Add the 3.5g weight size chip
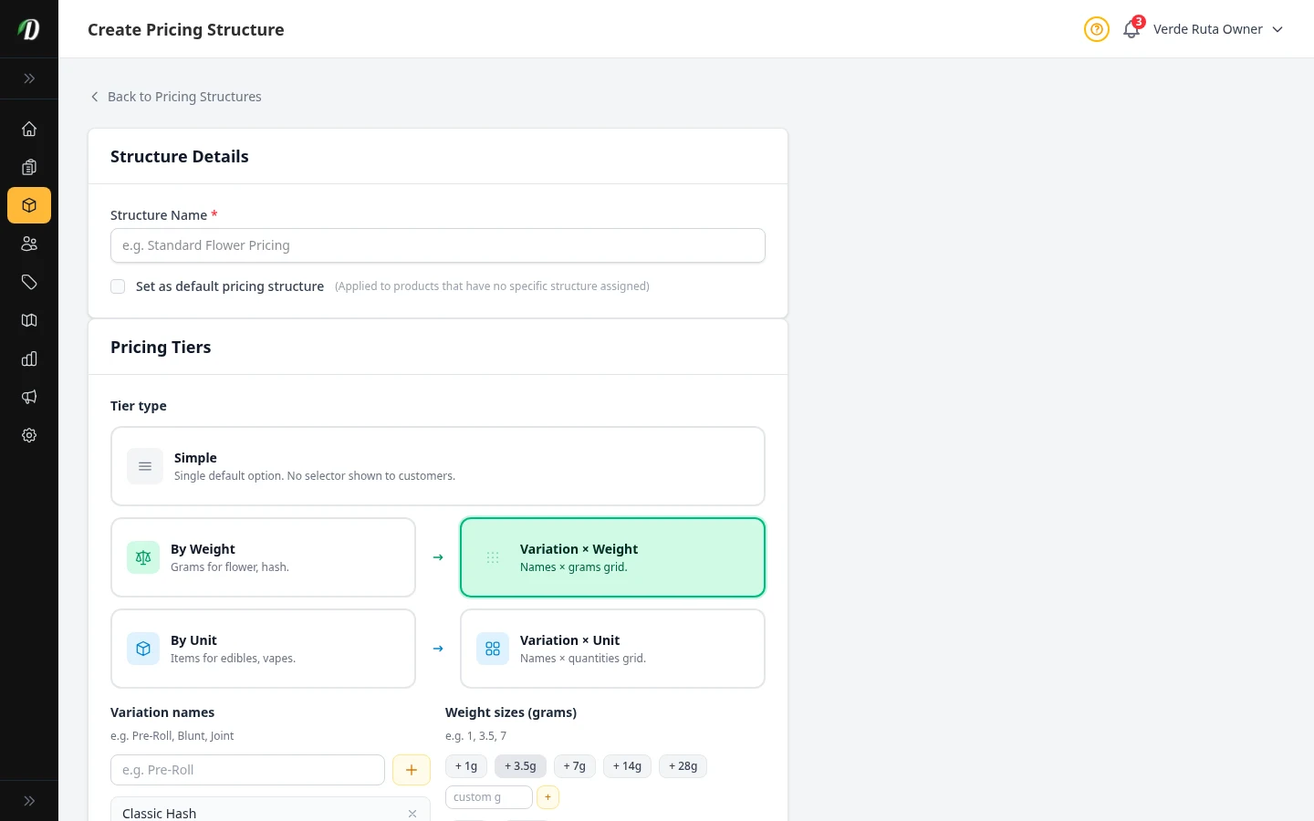 pos(520,766)
